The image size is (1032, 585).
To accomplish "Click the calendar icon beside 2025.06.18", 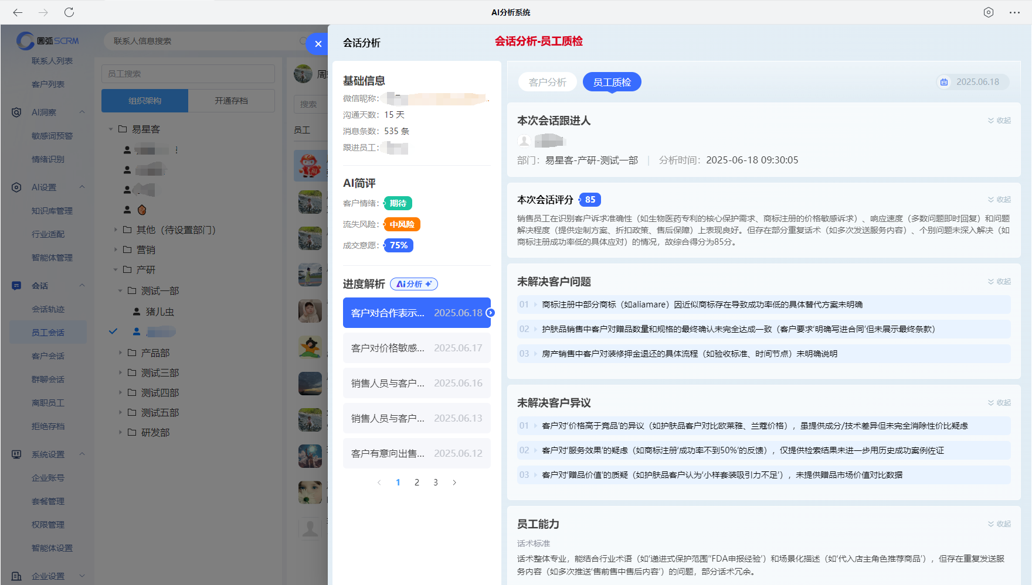I will [x=944, y=82].
